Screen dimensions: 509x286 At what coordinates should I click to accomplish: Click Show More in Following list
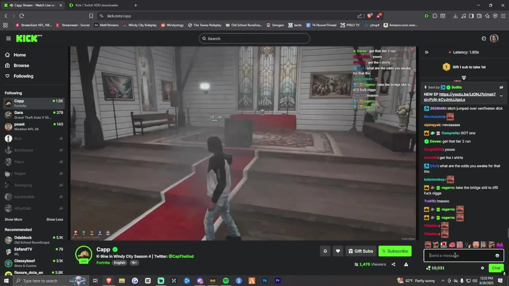pyautogui.click(x=14, y=219)
